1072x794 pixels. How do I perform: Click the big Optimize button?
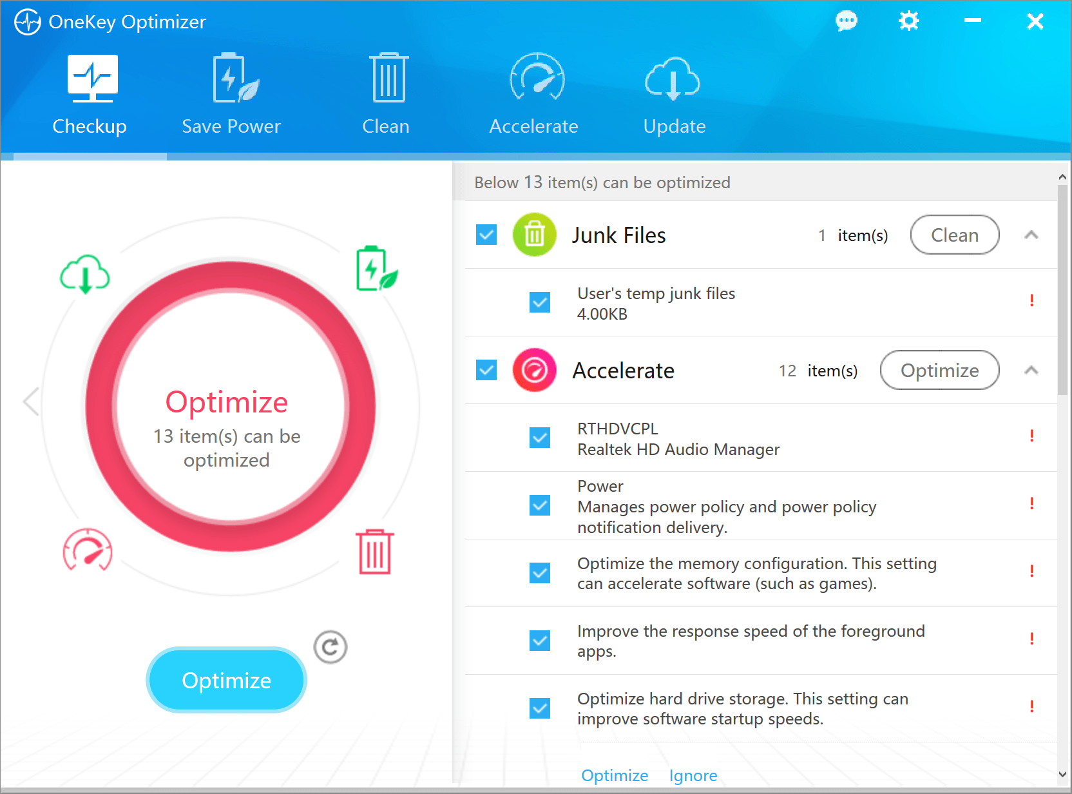pos(226,680)
